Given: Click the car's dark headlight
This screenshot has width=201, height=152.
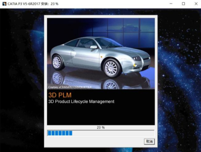Looking at the screenshot, I should [x=137, y=58].
